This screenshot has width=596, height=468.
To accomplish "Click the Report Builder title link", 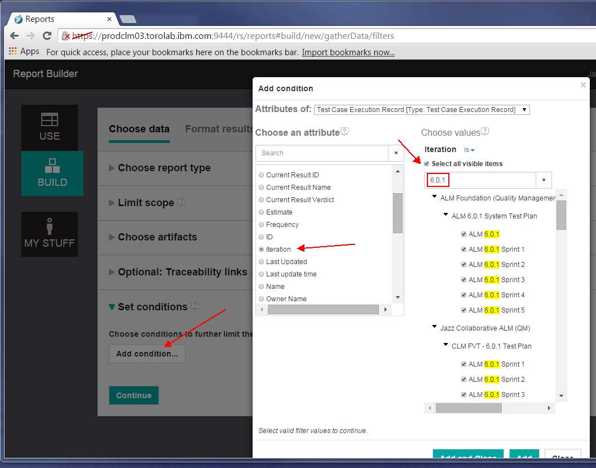I will click(x=45, y=74).
